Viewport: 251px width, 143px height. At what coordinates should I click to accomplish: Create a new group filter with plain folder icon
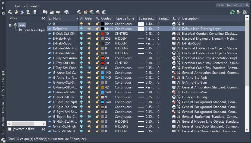(x=52, y=12)
